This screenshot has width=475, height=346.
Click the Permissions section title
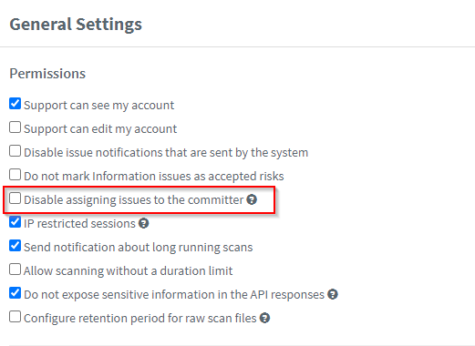point(47,74)
